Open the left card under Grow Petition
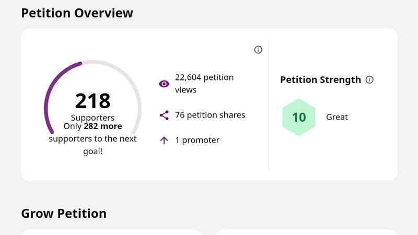 click(x=111, y=232)
